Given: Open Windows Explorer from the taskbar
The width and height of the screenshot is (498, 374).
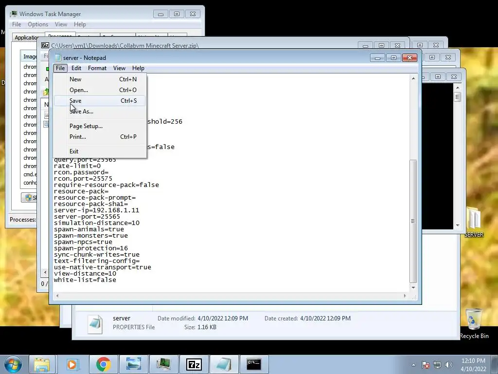Looking at the screenshot, I should (x=42, y=364).
